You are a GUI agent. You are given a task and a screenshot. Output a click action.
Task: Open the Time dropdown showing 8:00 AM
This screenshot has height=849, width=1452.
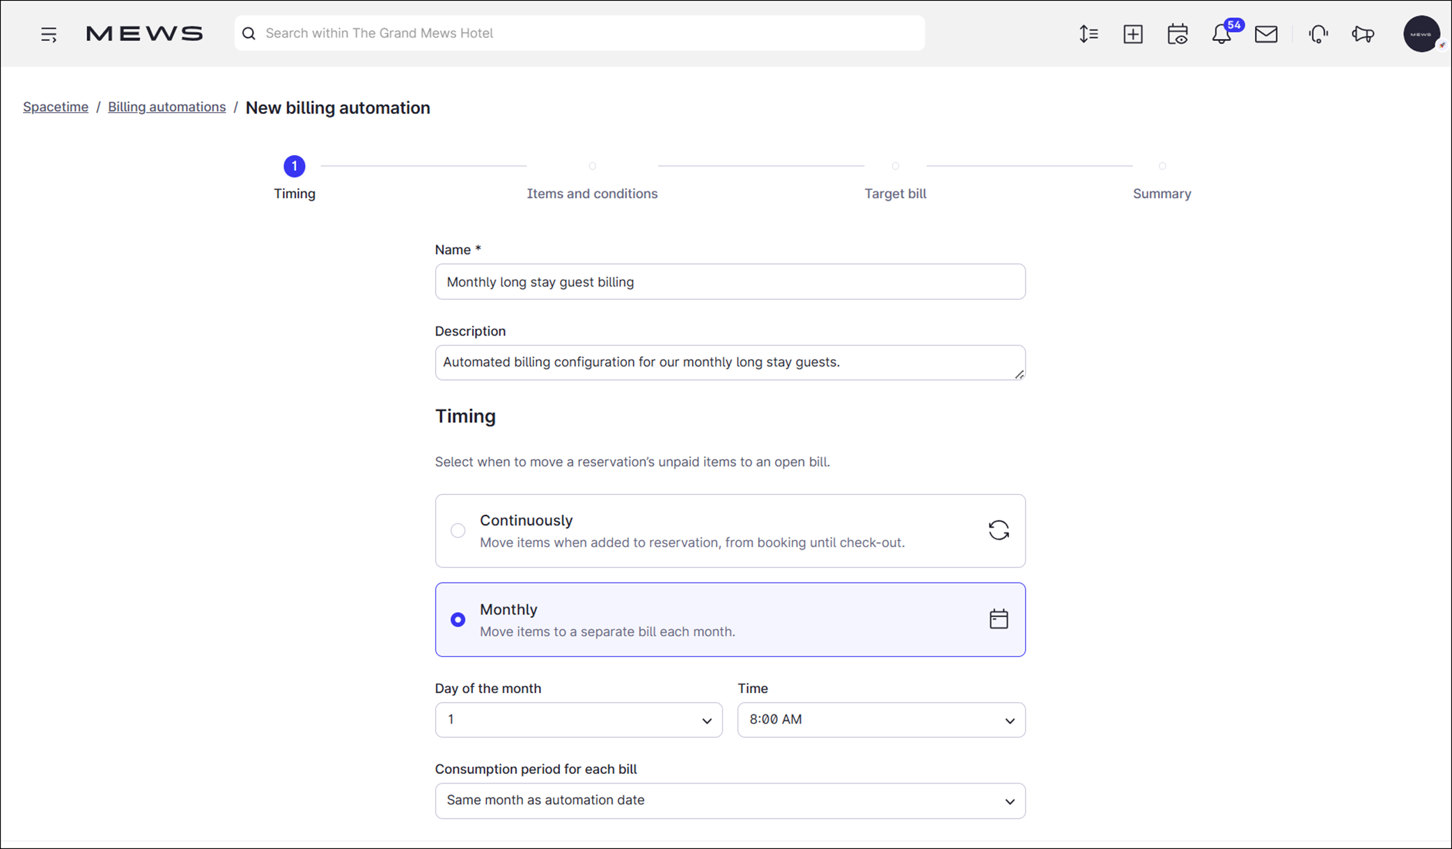pos(881,720)
